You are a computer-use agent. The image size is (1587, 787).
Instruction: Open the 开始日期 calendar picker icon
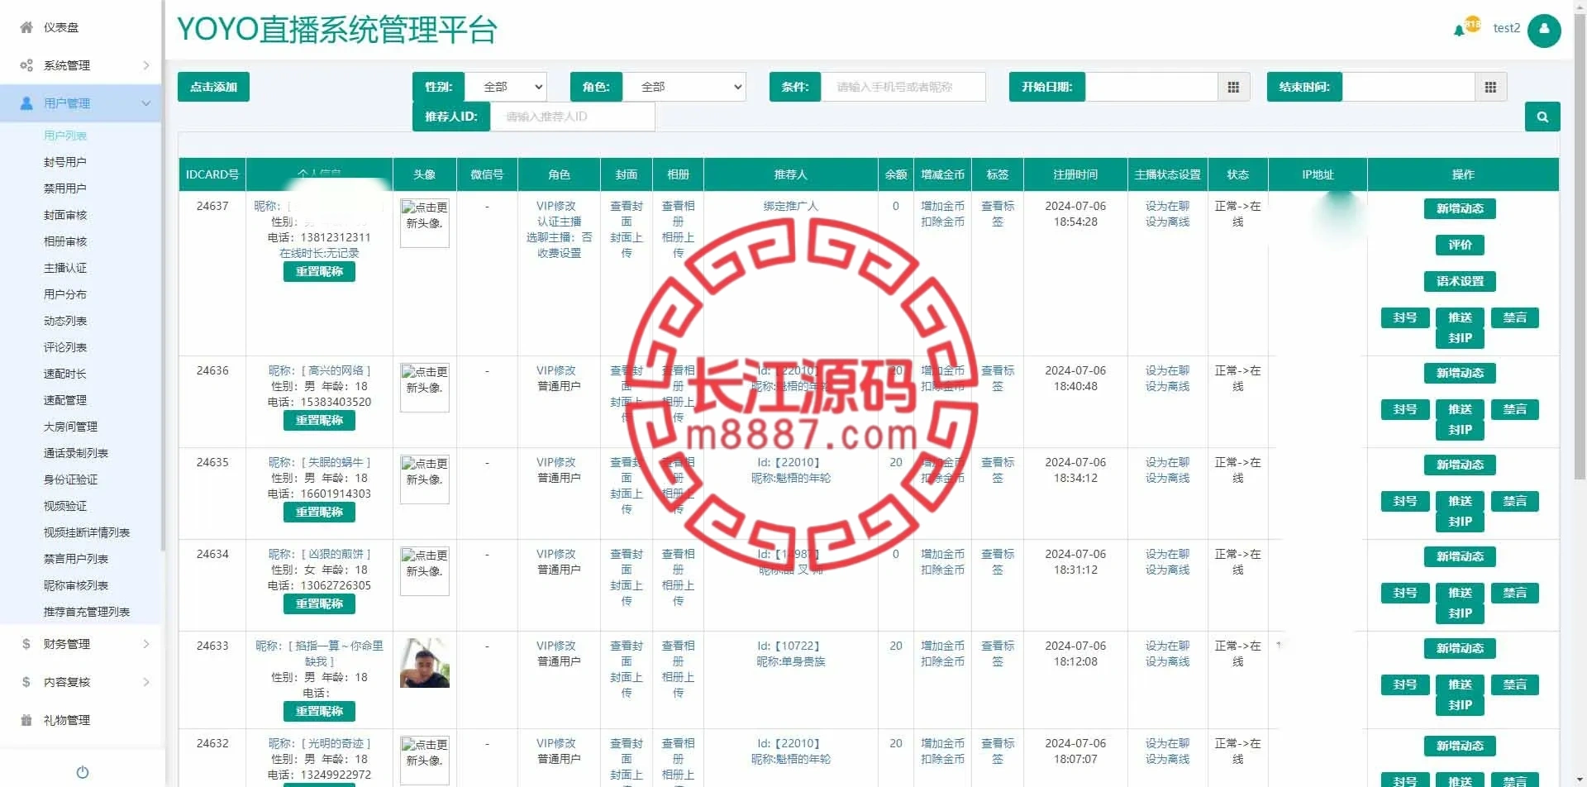pyautogui.click(x=1233, y=87)
